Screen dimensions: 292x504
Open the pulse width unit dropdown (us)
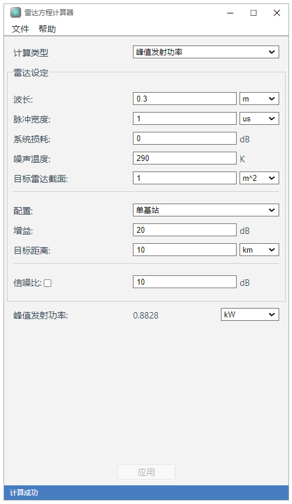[x=259, y=118]
